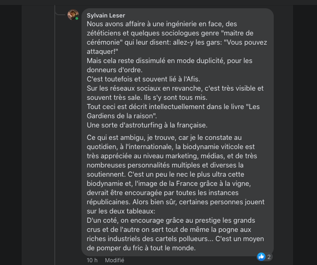This screenshot has width=317, height=265.
Task: Click the line starting "républicaines. Alors bien sûr"
Action: pos(175,202)
